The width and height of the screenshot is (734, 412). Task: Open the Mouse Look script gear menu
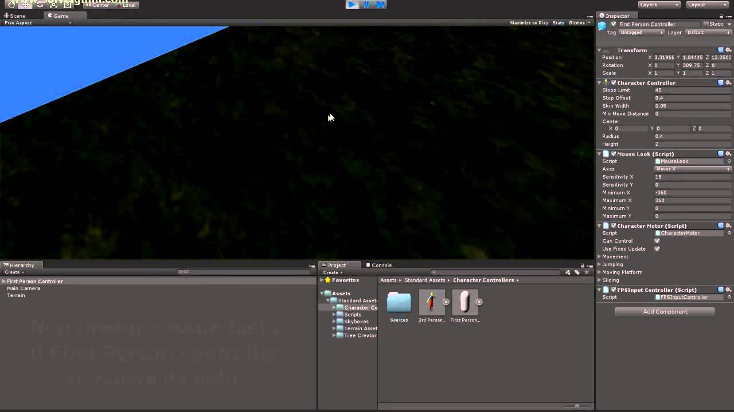pyautogui.click(x=728, y=154)
